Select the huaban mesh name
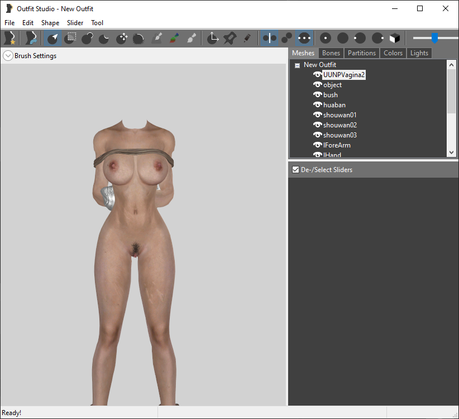Image resolution: width=459 pixels, height=419 pixels. [334, 105]
